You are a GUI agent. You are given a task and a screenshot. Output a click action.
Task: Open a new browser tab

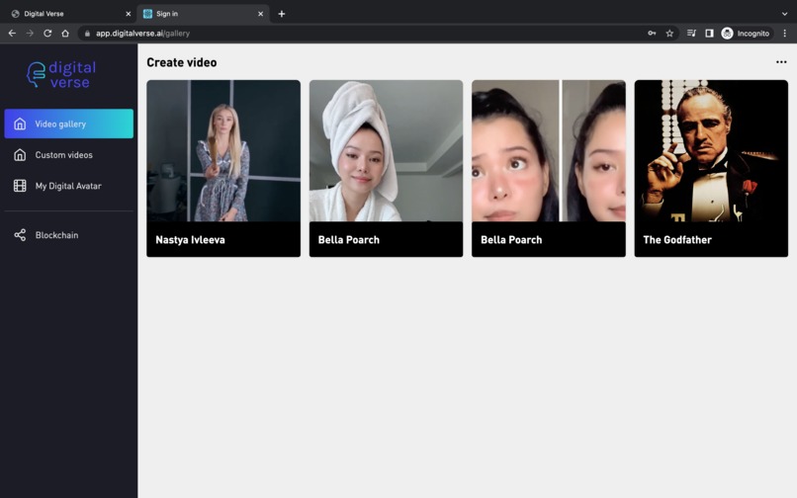[282, 14]
